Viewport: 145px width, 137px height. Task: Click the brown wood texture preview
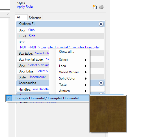(x=108, y=114)
